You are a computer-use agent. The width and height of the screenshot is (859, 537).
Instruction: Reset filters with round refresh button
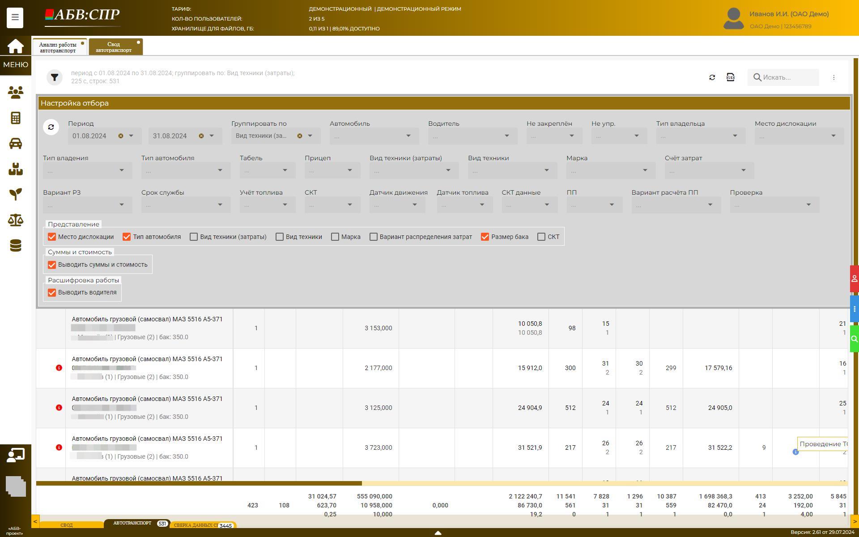point(51,127)
